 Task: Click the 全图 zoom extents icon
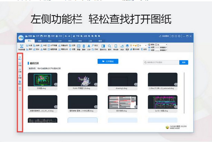click(x=82, y=36)
